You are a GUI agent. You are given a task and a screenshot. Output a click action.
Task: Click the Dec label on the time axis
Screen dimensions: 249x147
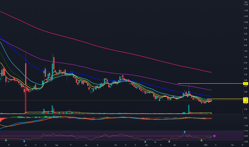[x=175, y=145]
